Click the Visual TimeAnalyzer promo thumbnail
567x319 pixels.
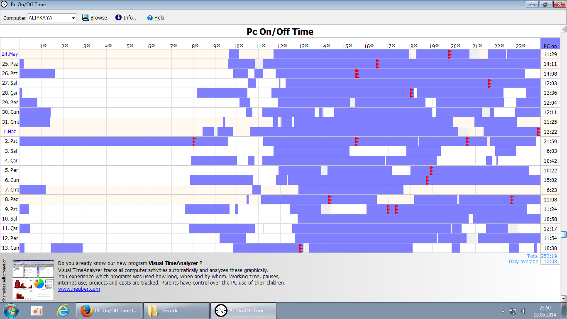[x=33, y=280]
